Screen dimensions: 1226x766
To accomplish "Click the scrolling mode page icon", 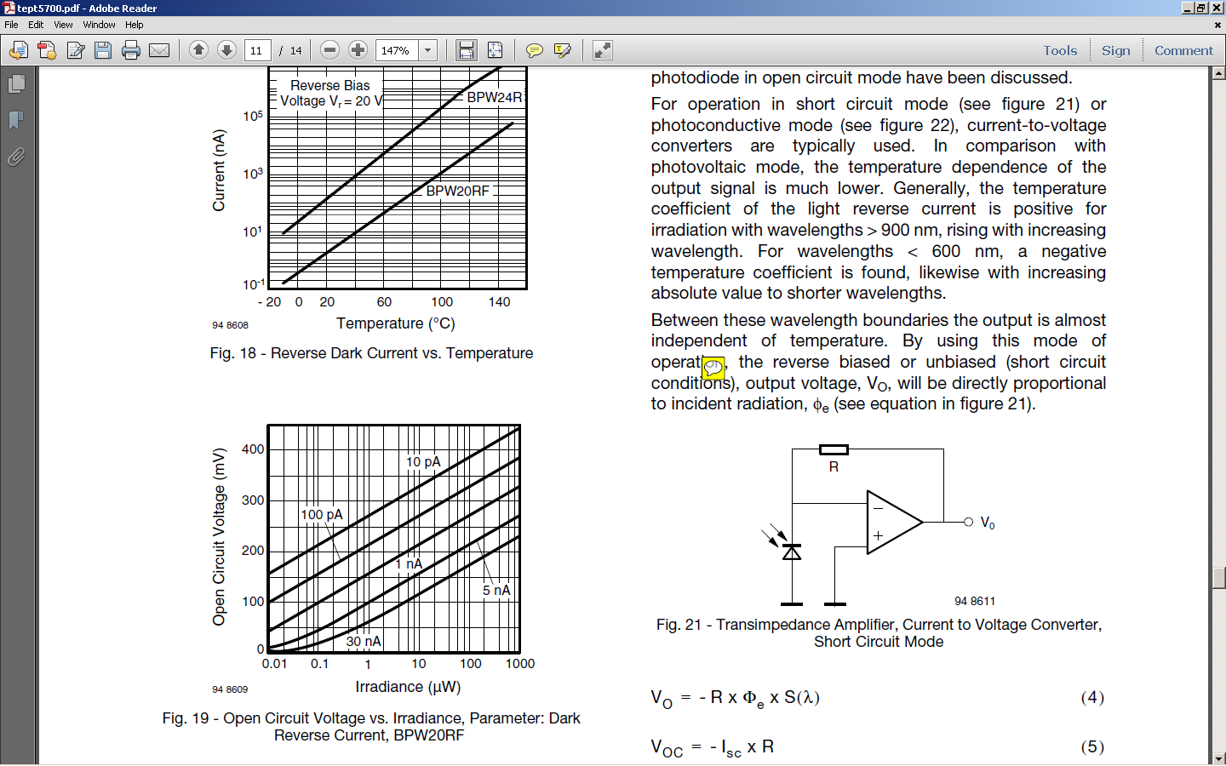I will (466, 50).
